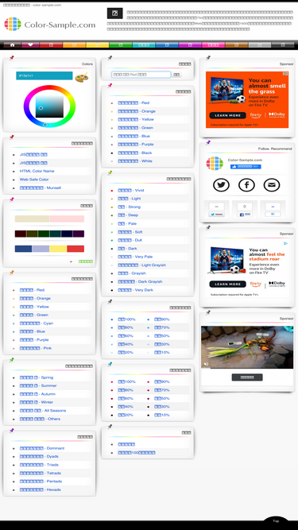The image size is (298, 530).
Task: Open the Triads color scheme link
Action: coord(39,465)
